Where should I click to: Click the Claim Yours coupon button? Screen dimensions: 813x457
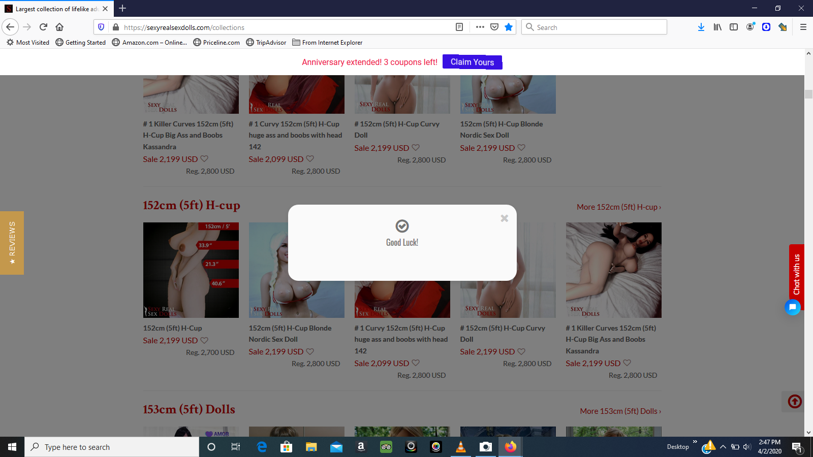(x=472, y=62)
